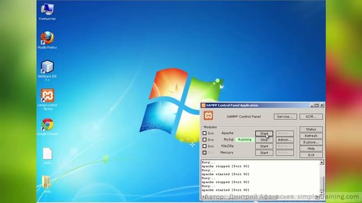Click the greyed Admin button for FileZilla
362x203 pixels.
click(x=285, y=146)
